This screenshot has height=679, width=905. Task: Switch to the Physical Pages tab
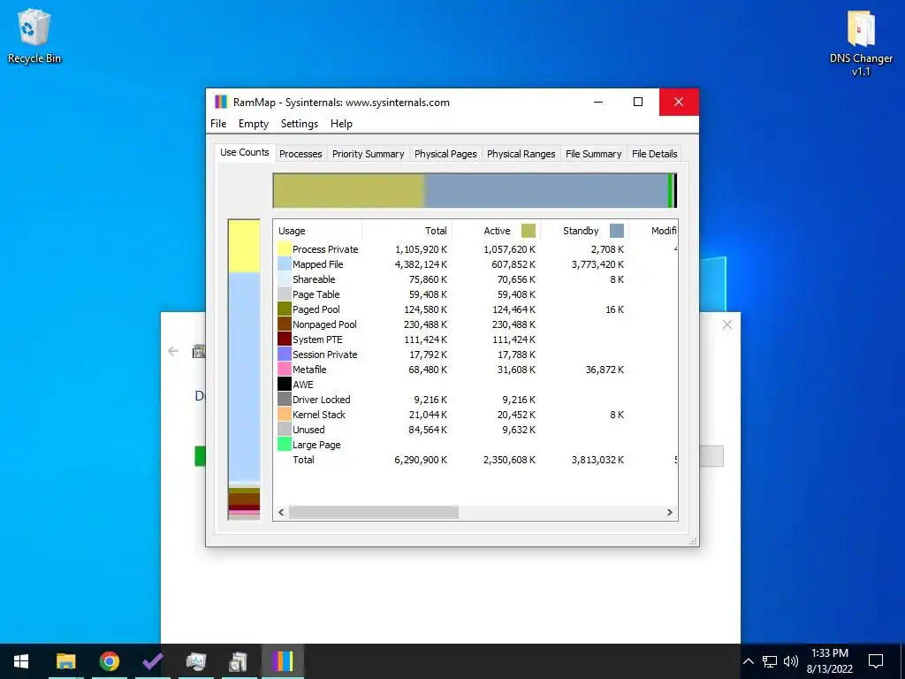tap(445, 154)
